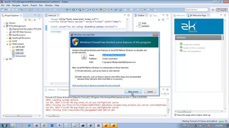This screenshot has height=128, width=229.
Task: Maximize the Console panel at bottom
Action: click(x=167, y=90)
